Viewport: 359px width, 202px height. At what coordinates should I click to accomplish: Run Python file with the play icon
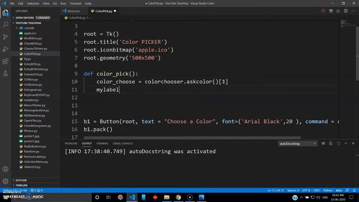coord(338,11)
